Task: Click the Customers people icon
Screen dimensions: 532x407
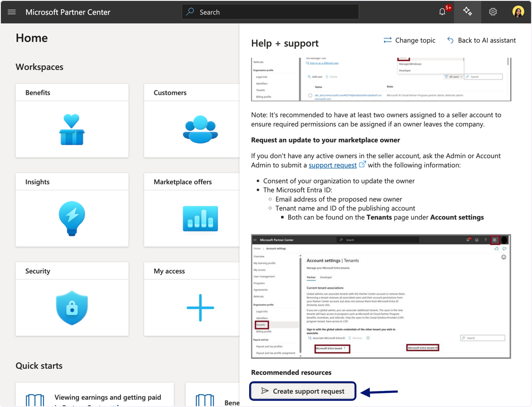Action: click(x=200, y=129)
